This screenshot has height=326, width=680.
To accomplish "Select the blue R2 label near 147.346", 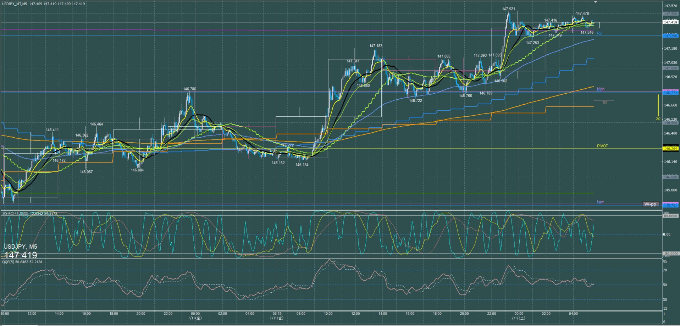I will coord(599,33).
